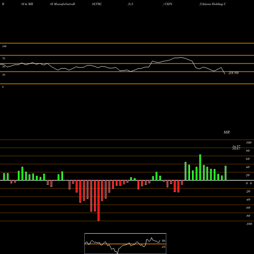
Task: Click the overlapping 14.37 value near MR axis
Action: (x=236, y=146)
